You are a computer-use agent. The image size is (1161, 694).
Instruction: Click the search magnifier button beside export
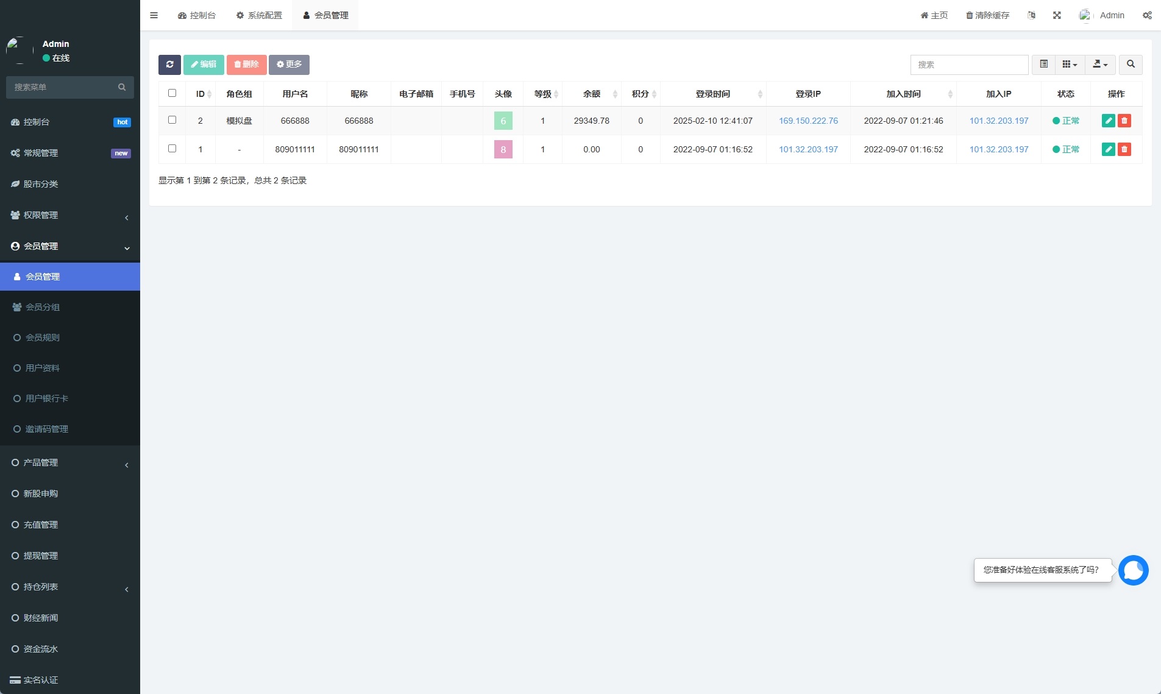coord(1131,65)
